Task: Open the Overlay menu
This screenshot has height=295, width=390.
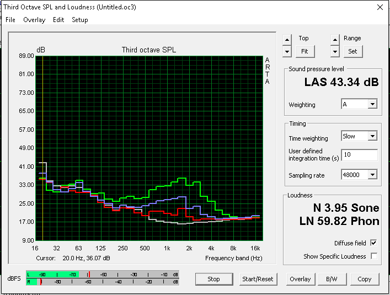Action: click(x=34, y=20)
